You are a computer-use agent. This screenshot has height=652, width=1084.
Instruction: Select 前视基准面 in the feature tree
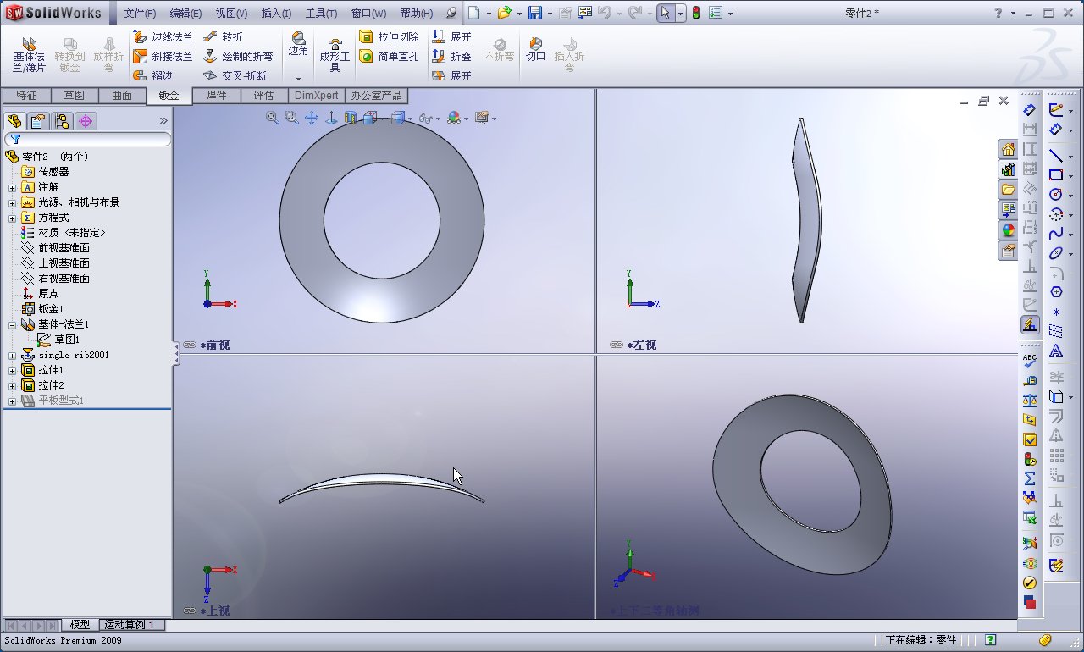[x=56, y=248]
